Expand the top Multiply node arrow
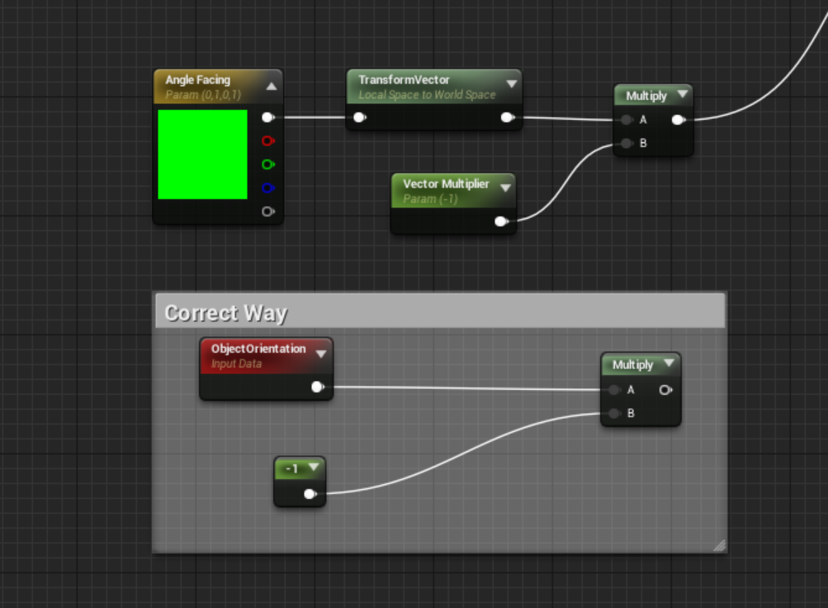The height and width of the screenshot is (608, 828). pyautogui.click(x=681, y=96)
